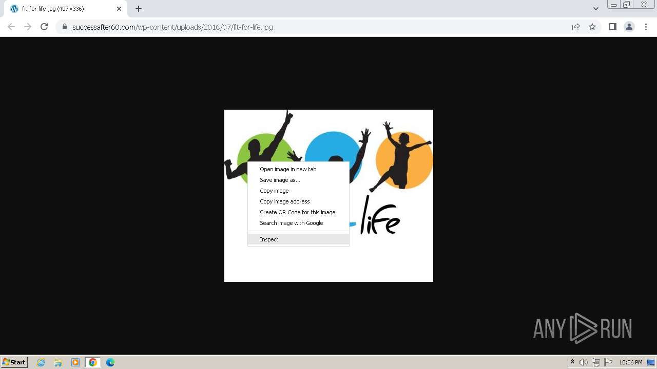Click the Show desktop button by clock
657x369 pixels.
[651, 362]
